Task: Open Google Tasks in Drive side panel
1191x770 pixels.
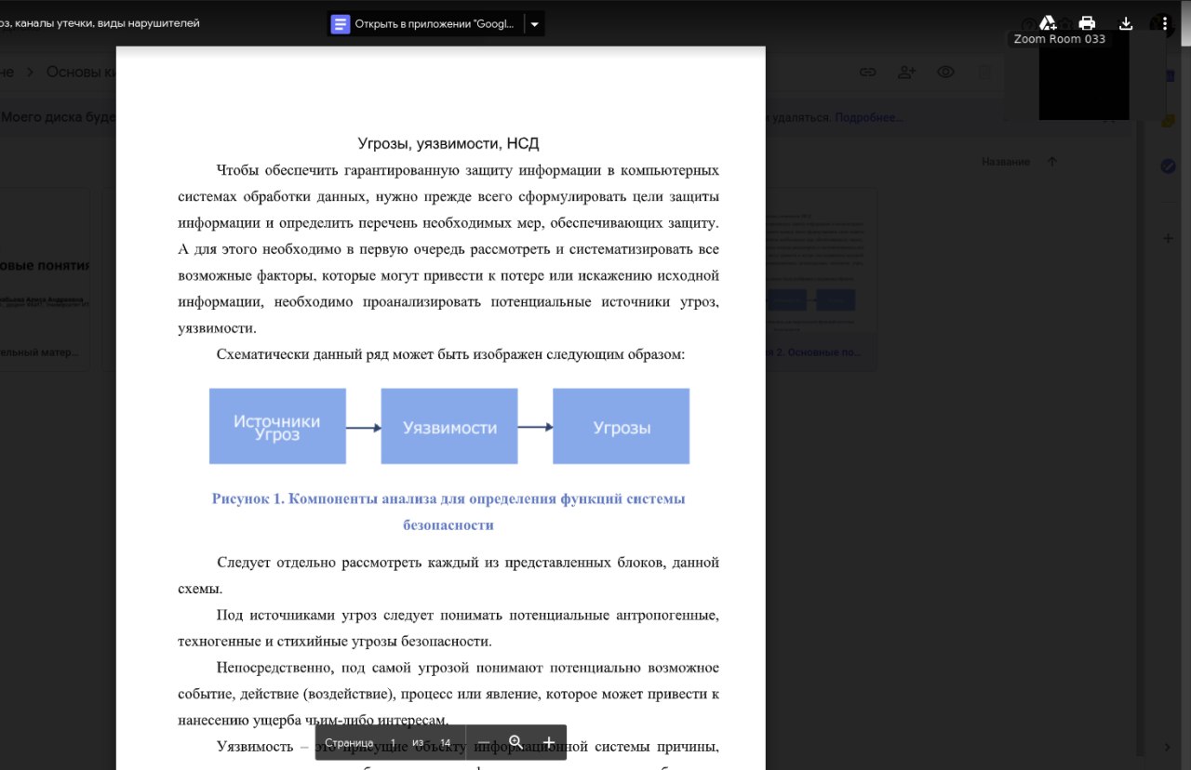Action: coord(1169,166)
